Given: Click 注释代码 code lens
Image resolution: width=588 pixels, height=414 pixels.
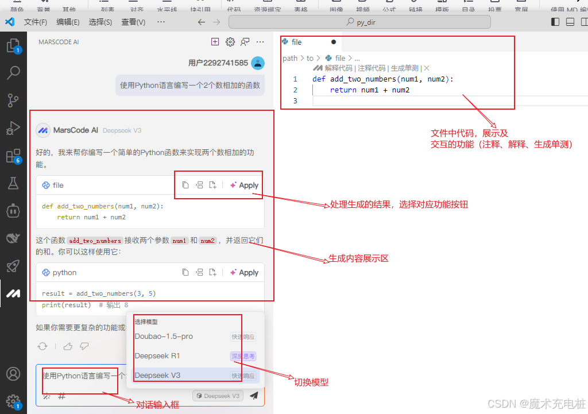Looking at the screenshot, I should coord(372,68).
